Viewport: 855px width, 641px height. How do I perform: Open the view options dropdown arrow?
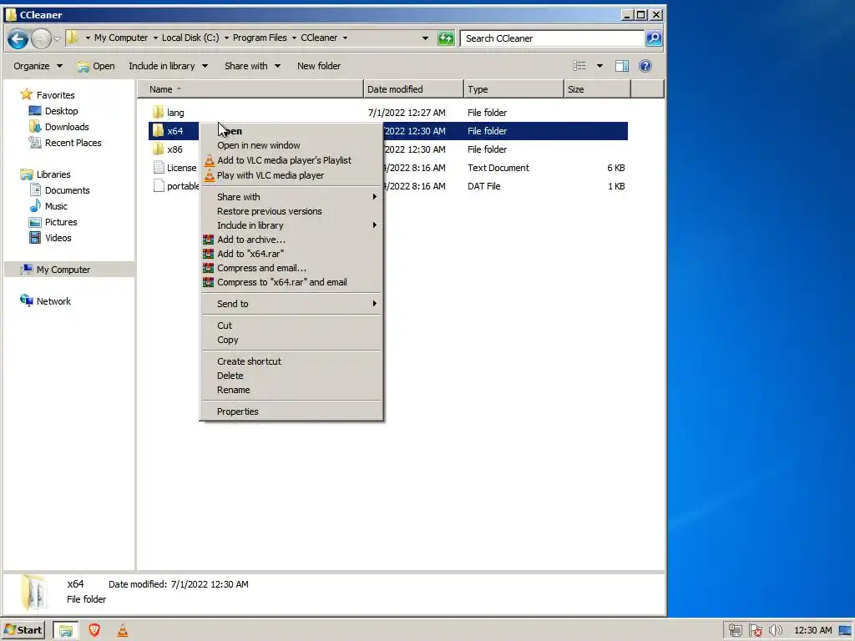[x=600, y=66]
